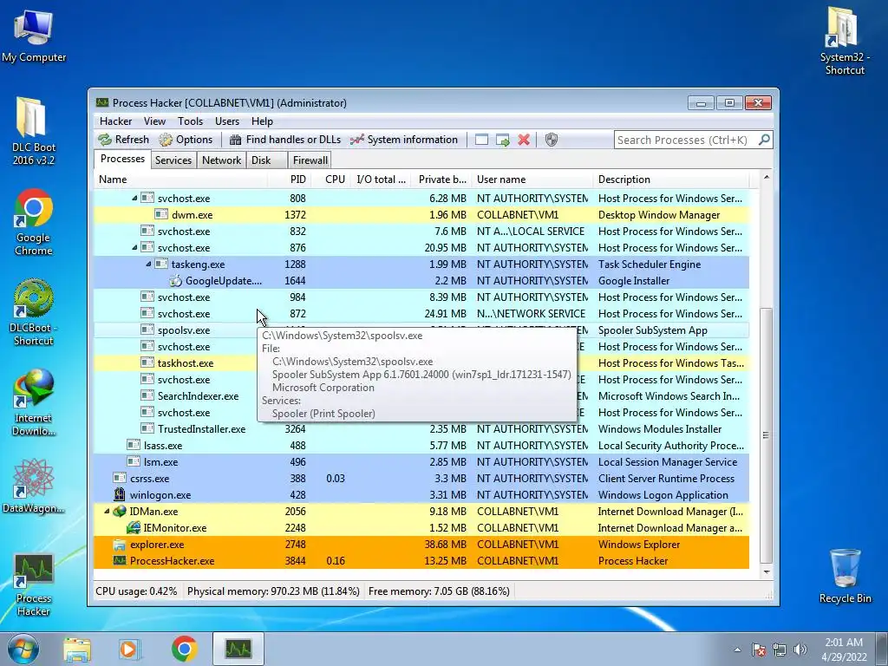
Task: Select the Processes tab
Action: tap(122, 160)
